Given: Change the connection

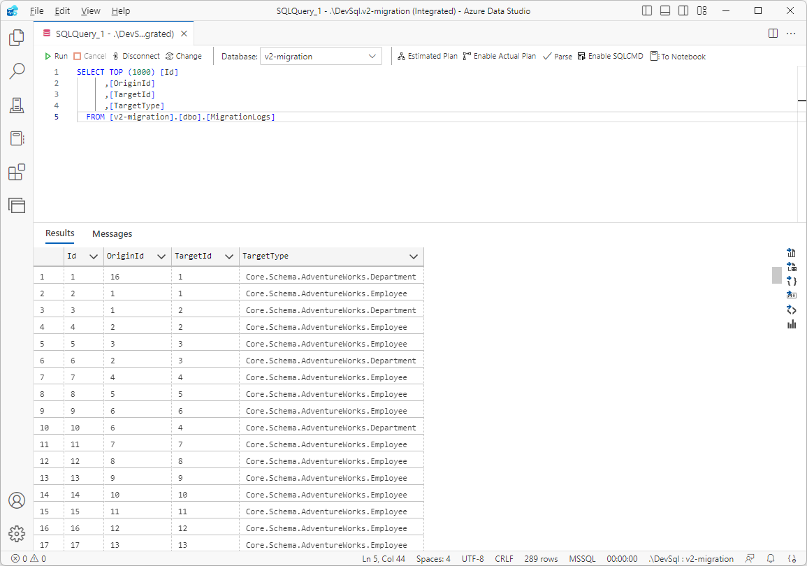Looking at the screenshot, I should click(184, 56).
